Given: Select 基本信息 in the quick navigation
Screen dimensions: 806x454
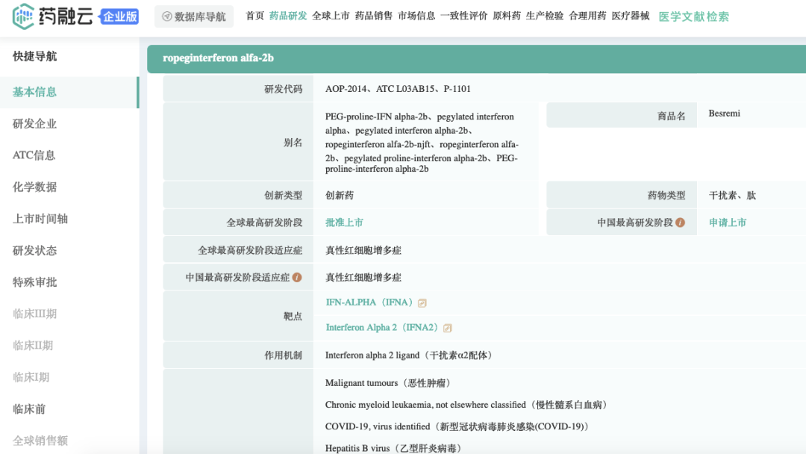Looking at the screenshot, I should (34, 92).
